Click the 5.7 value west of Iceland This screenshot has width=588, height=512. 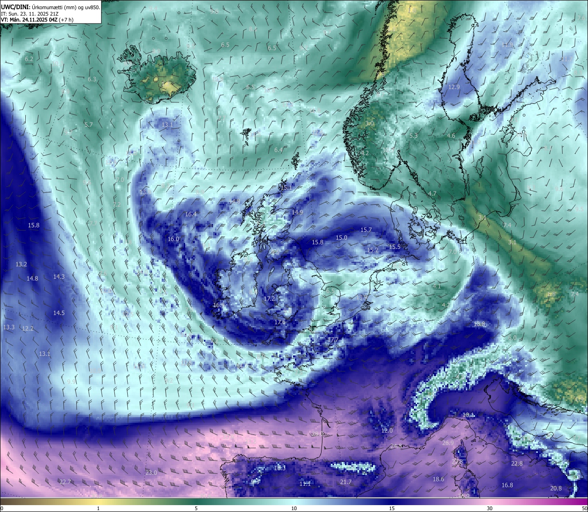click(x=89, y=125)
